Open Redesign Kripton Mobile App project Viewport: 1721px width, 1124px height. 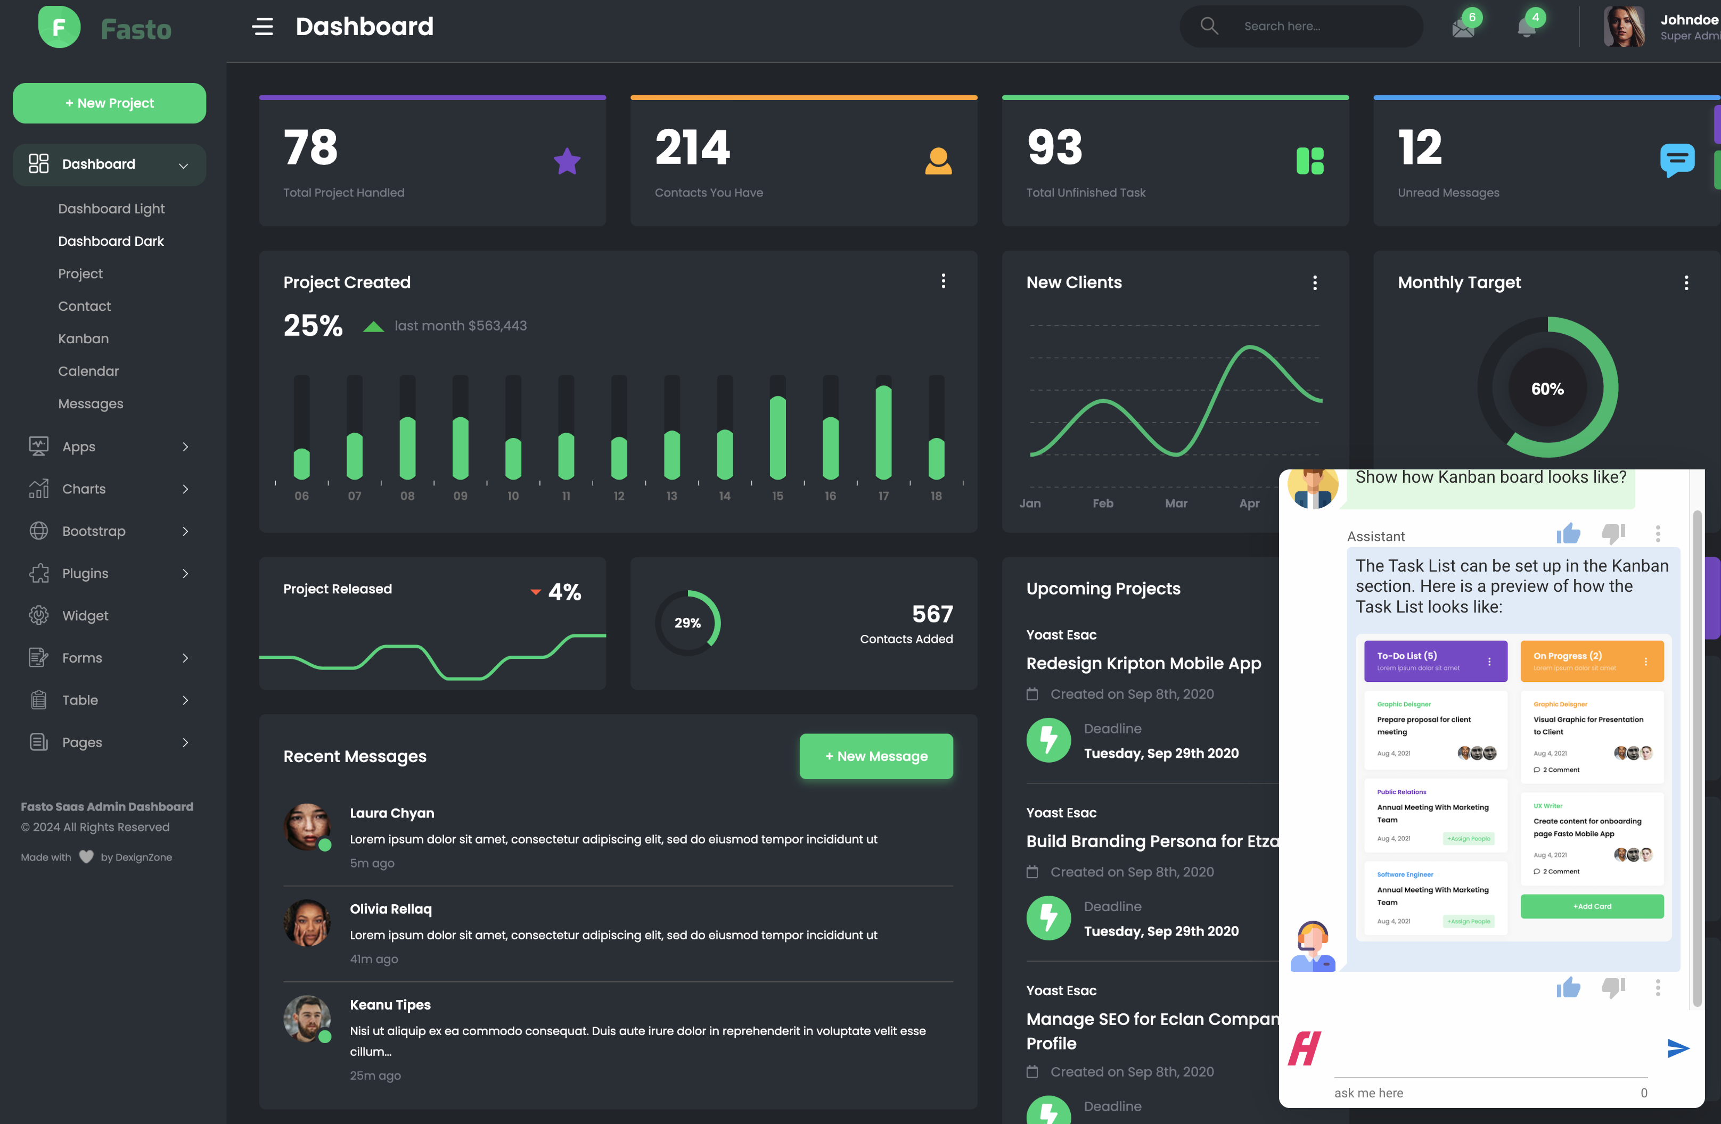point(1143,663)
